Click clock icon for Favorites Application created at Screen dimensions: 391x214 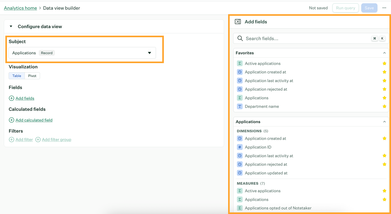(240, 72)
